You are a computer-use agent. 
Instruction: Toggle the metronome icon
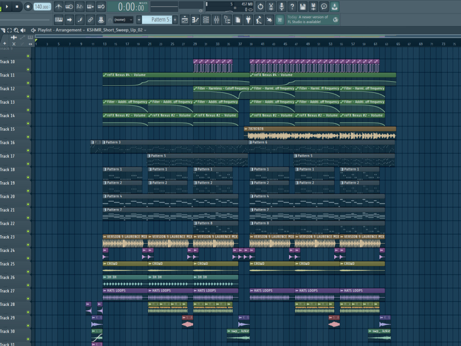point(59,6)
